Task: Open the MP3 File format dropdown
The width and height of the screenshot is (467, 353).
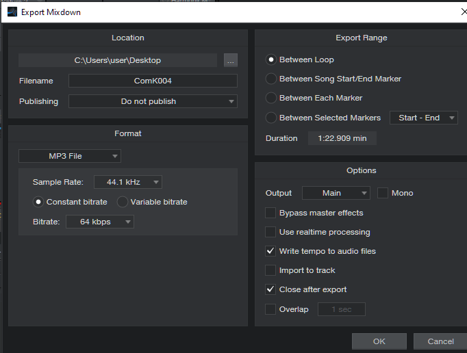Action: point(70,156)
